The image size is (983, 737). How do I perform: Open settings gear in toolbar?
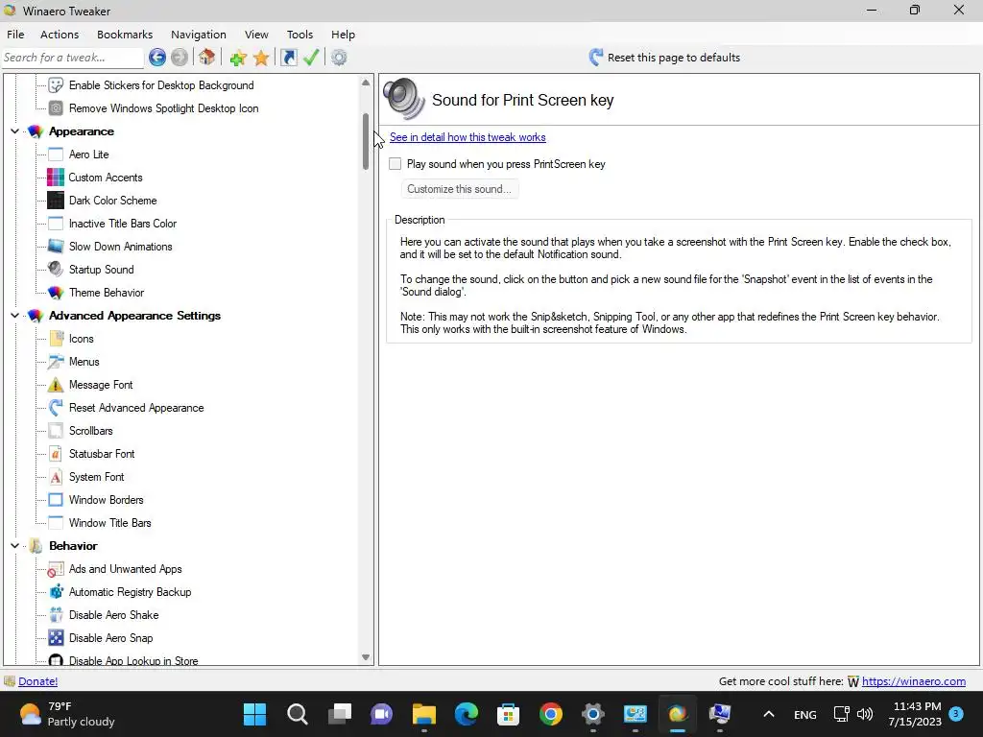coord(339,58)
